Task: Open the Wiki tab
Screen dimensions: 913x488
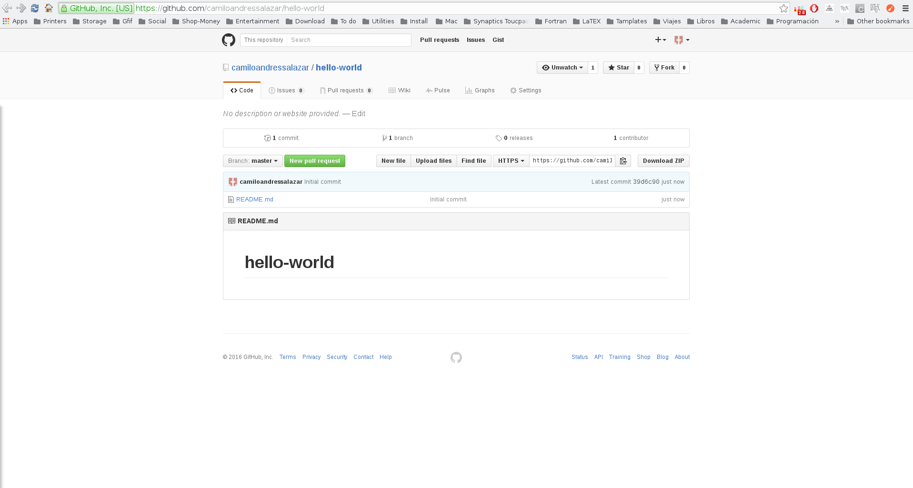Action: point(400,90)
